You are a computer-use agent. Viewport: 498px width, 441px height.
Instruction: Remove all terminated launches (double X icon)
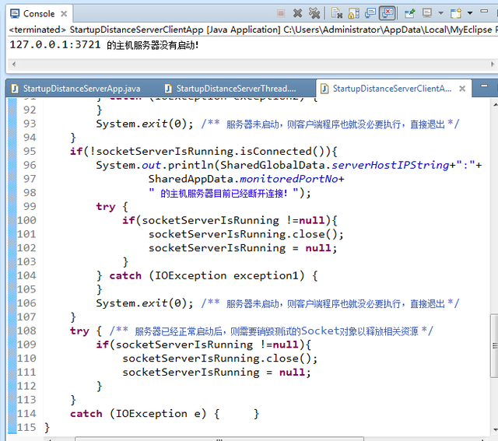tap(314, 13)
